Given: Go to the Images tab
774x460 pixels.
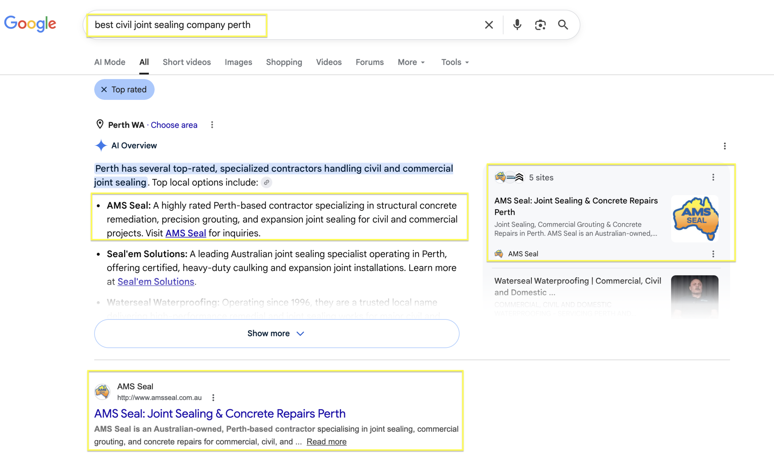Looking at the screenshot, I should 239,62.
